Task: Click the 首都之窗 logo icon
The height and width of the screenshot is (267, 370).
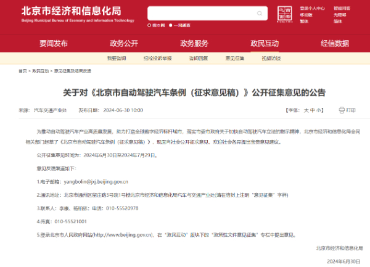Action: point(284,14)
